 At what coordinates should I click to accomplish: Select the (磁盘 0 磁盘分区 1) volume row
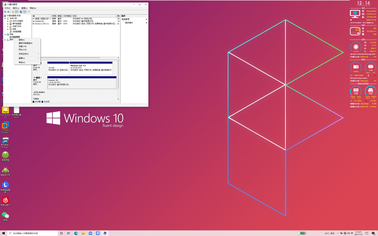[x=76, y=18]
